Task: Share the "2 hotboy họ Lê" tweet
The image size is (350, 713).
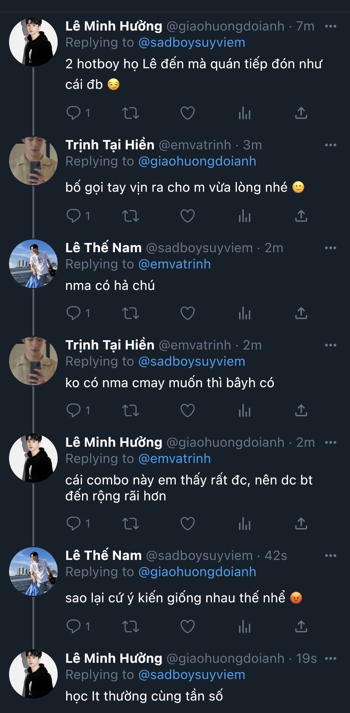Action: point(301,113)
